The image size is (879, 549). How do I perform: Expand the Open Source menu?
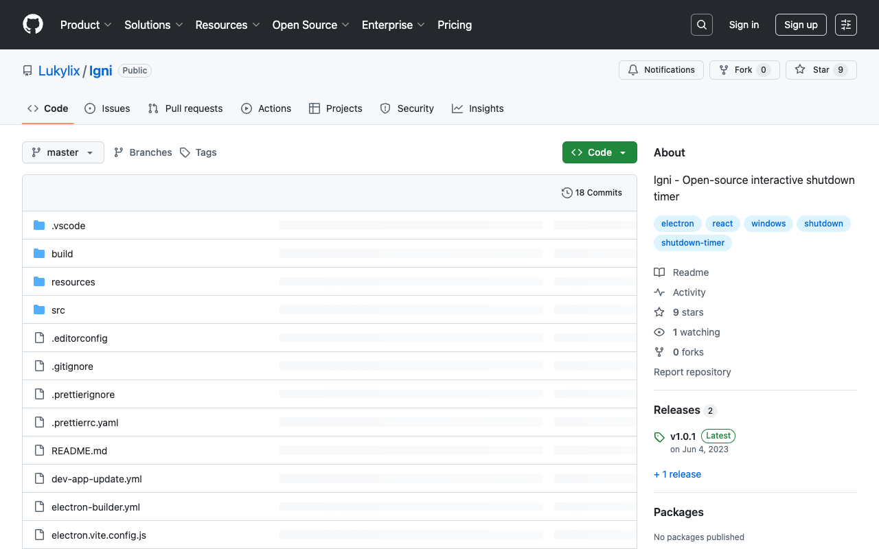click(311, 25)
